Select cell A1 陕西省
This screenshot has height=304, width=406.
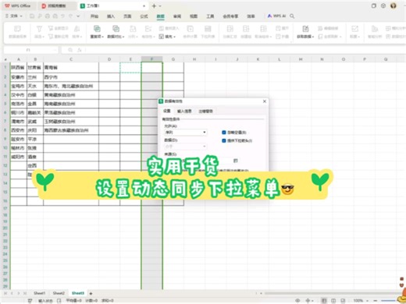click(18, 68)
